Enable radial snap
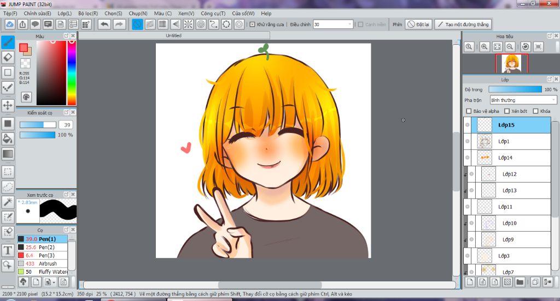560x301 pixels. pos(188,24)
